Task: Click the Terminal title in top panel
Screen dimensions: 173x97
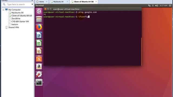Action: tap(40, 5)
